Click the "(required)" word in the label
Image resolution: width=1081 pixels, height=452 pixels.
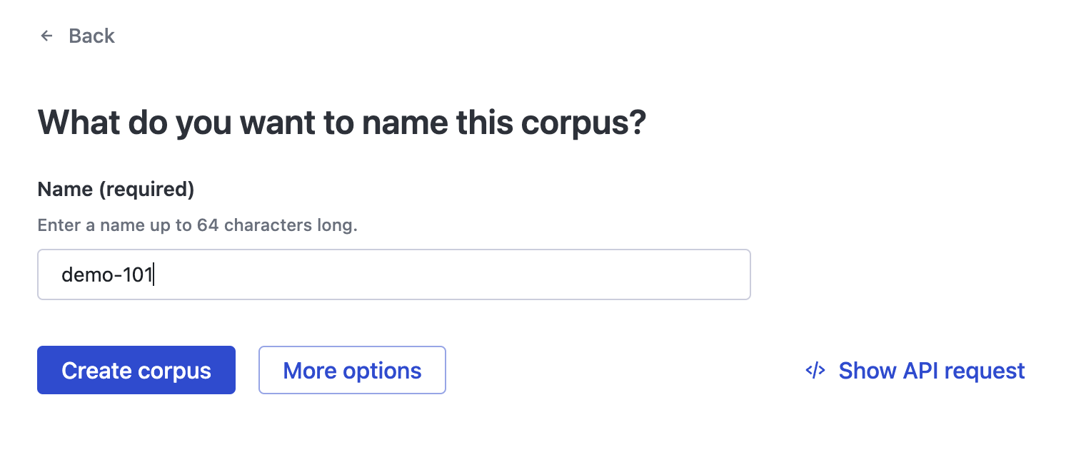(x=146, y=189)
